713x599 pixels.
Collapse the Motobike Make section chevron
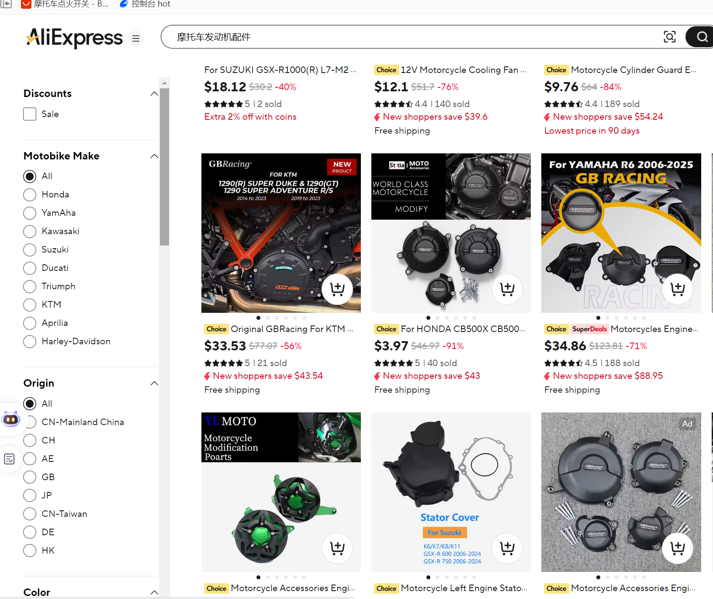tap(154, 156)
